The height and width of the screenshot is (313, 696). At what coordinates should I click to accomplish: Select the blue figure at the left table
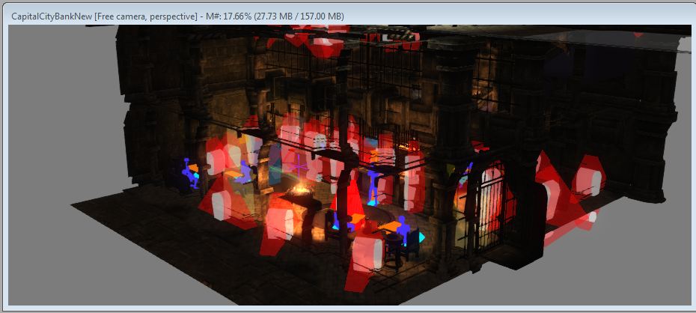click(244, 171)
